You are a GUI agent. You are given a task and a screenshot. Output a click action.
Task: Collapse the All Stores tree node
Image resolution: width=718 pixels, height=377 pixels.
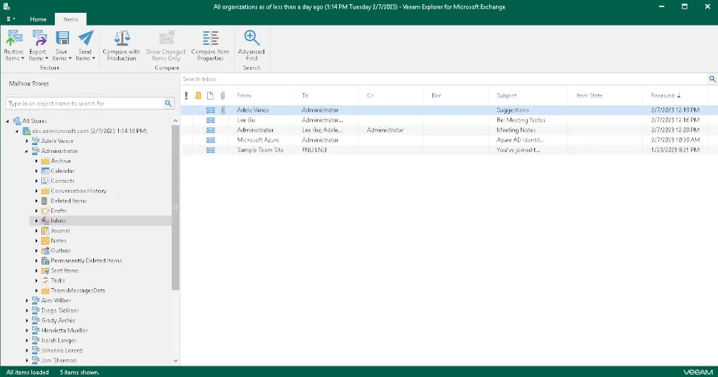point(7,121)
